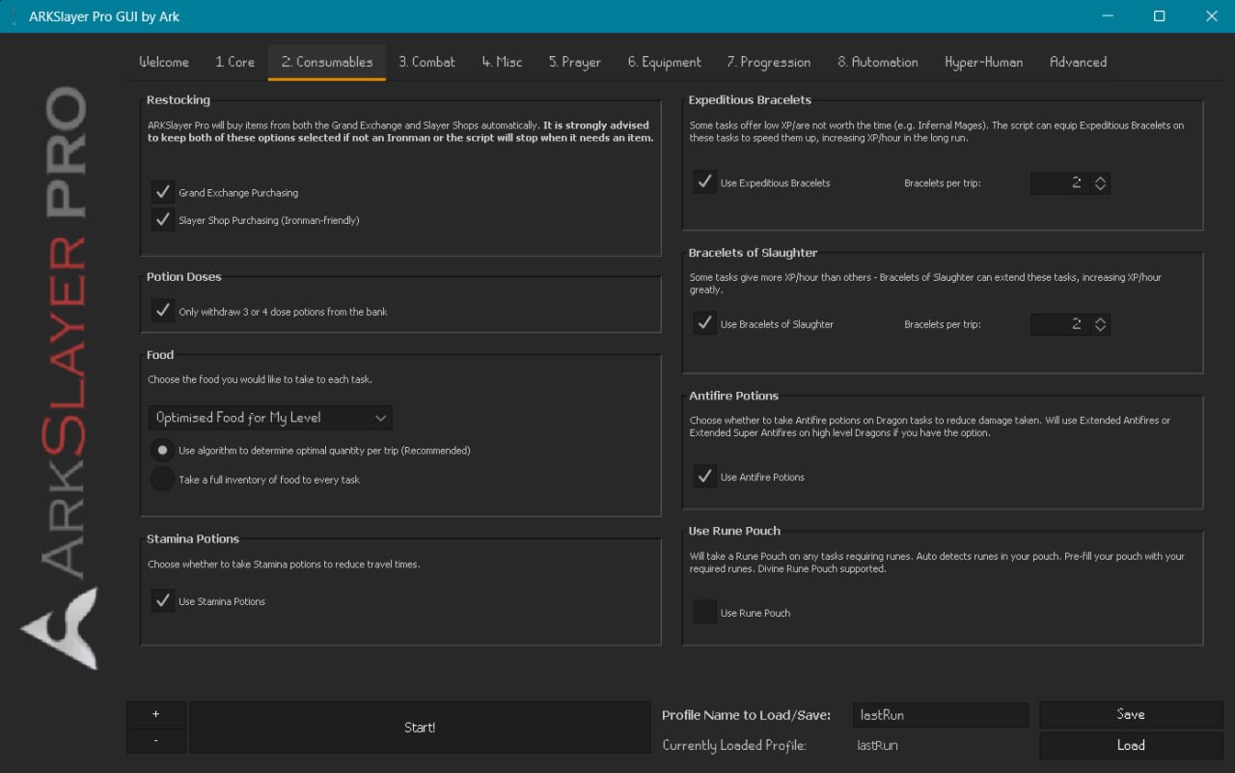The height and width of the screenshot is (773, 1235).
Task: Decrease Expeditious Bracelets per trip with down arrow
Action: (1100, 188)
